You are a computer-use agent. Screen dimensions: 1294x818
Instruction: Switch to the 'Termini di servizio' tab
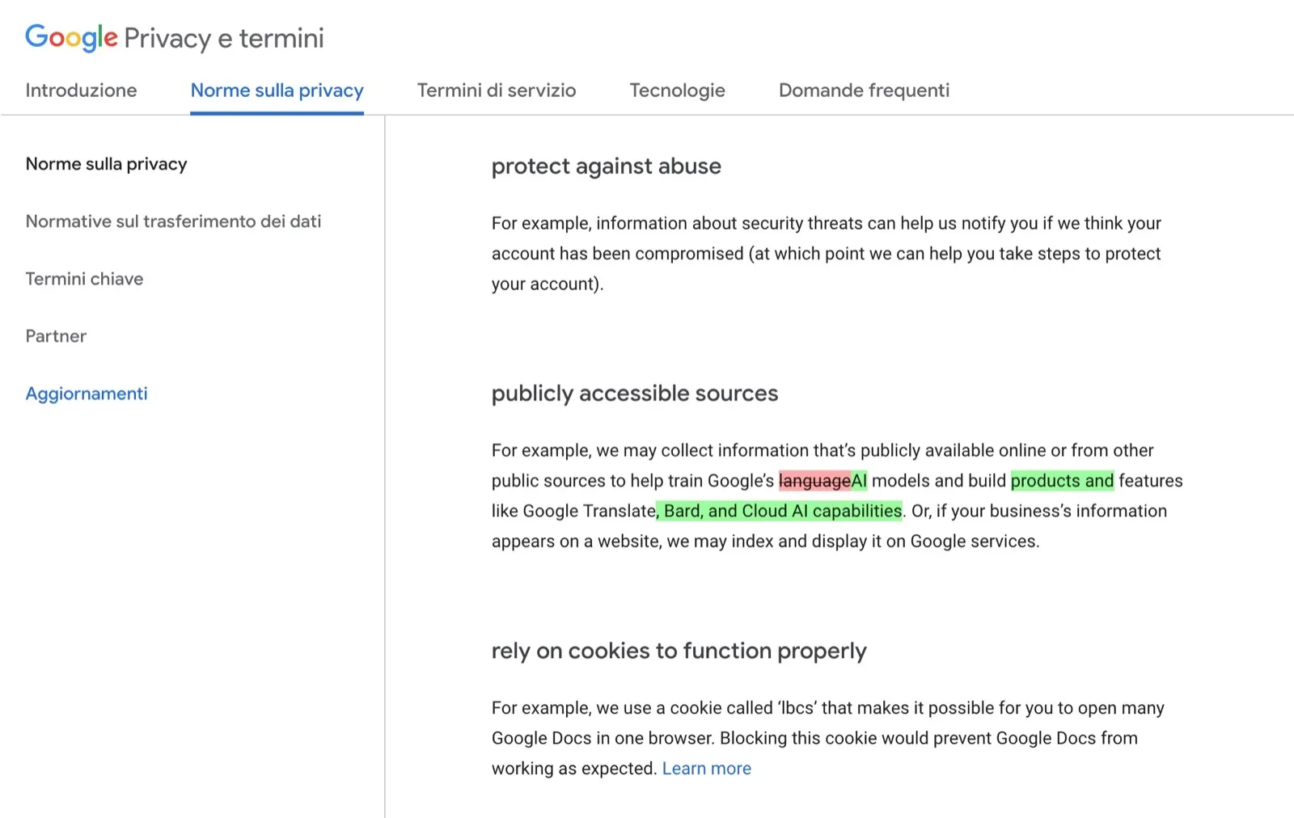496,91
